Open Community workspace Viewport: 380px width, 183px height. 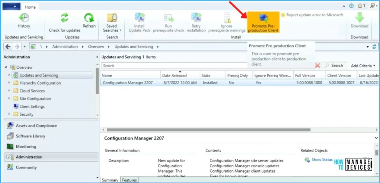click(51, 167)
